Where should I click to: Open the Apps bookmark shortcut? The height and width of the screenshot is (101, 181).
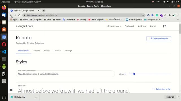14,20
